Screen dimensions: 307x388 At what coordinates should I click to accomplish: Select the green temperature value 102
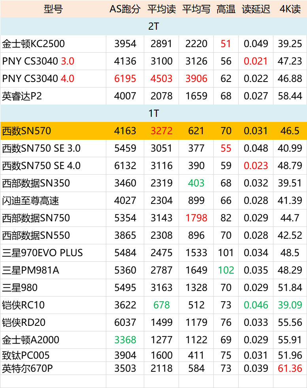226,270
